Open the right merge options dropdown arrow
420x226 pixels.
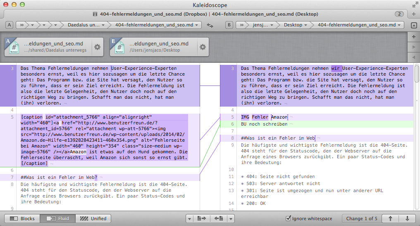[231, 219]
